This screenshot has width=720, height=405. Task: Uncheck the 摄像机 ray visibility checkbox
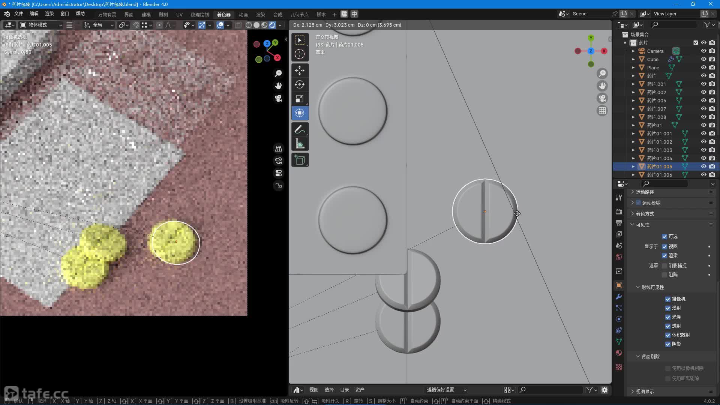pyautogui.click(x=668, y=299)
